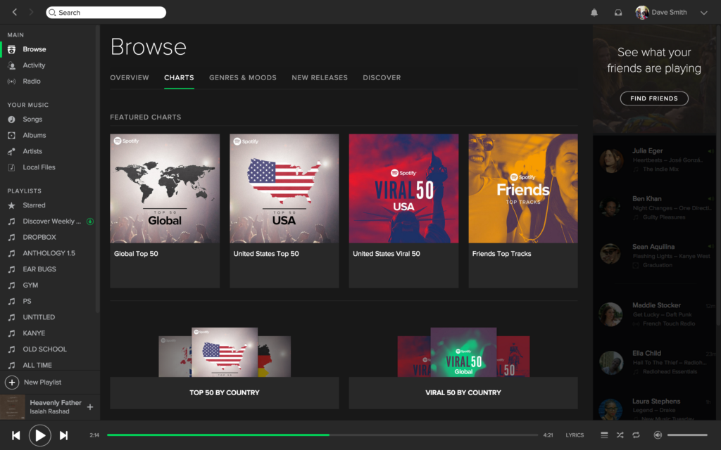
Task: Click the New Playlist plus icon
Action: [x=12, y=382]
